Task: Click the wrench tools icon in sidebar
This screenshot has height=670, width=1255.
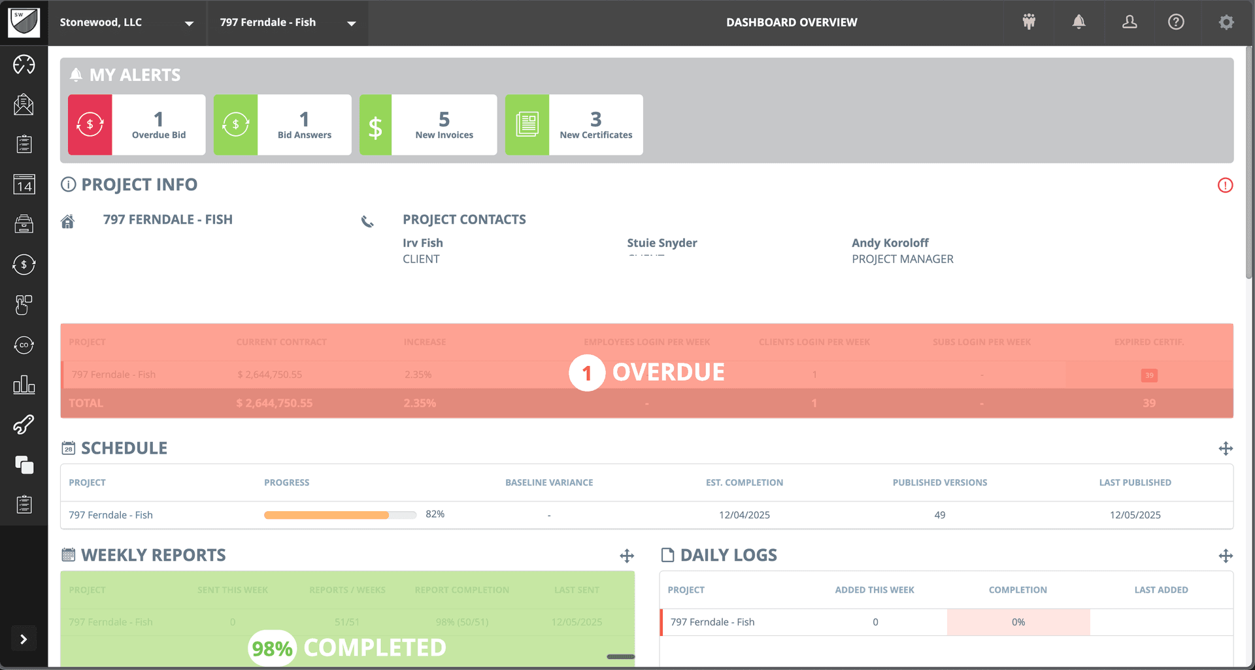Action: click(24, 424)
